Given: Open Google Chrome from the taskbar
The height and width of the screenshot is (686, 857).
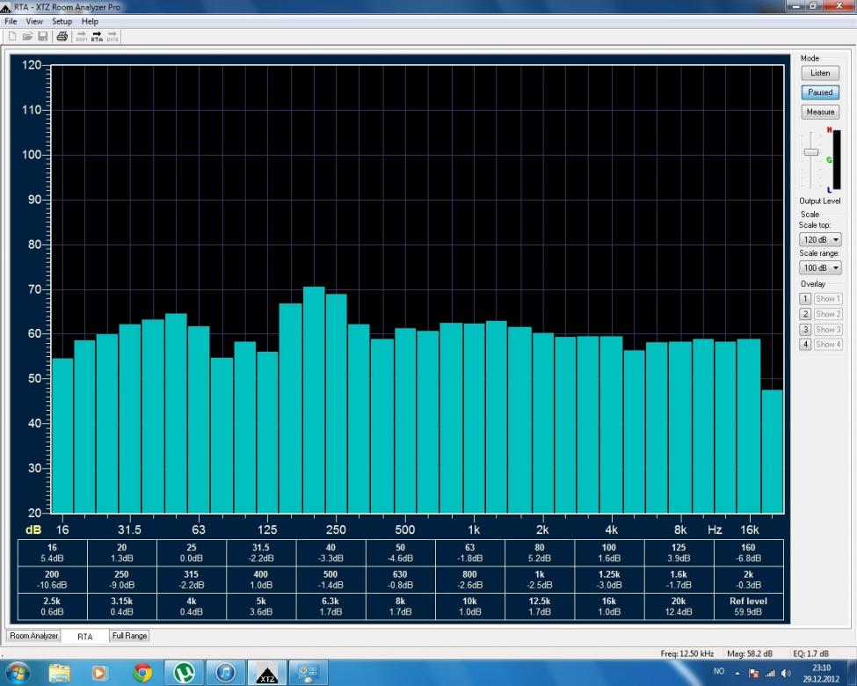Looking at the screenshot, I should click(x=142, y=673).
